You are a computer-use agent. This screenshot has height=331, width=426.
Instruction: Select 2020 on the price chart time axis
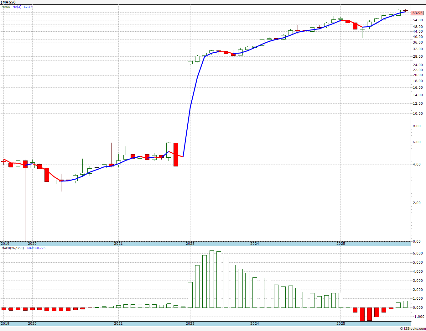coord(32,244)
